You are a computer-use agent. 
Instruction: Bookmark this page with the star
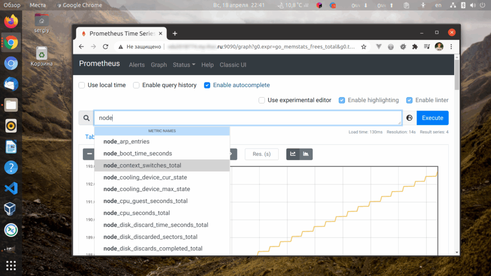(363, 46)
